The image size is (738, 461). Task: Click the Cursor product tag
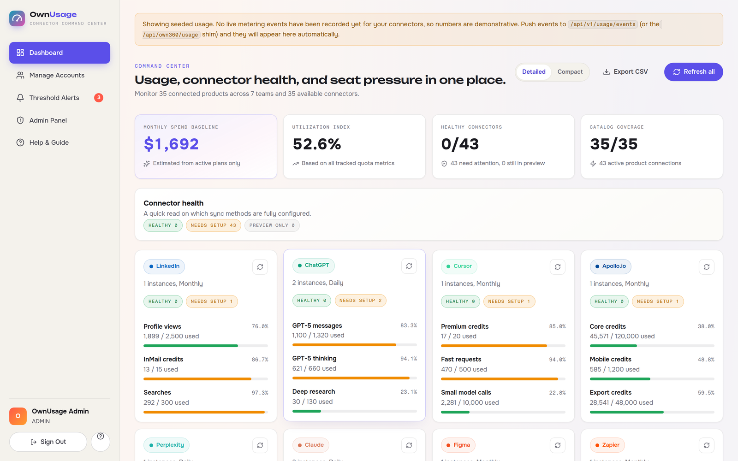click(x=459, y=266)
